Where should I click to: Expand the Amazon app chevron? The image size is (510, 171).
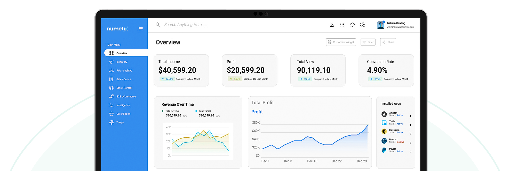(410, 116)
